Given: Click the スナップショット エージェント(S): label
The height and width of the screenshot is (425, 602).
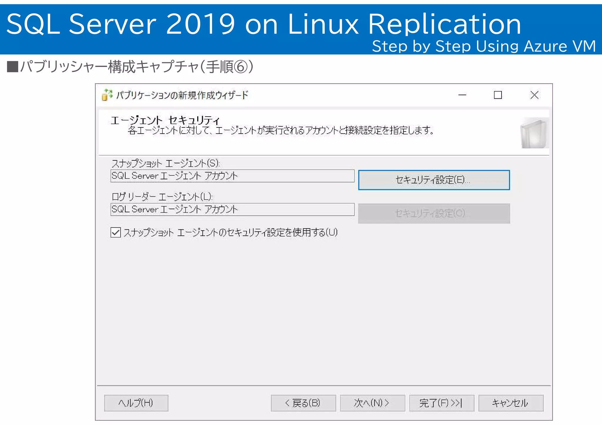Looking at the screenshot, I should click(165, 163).
